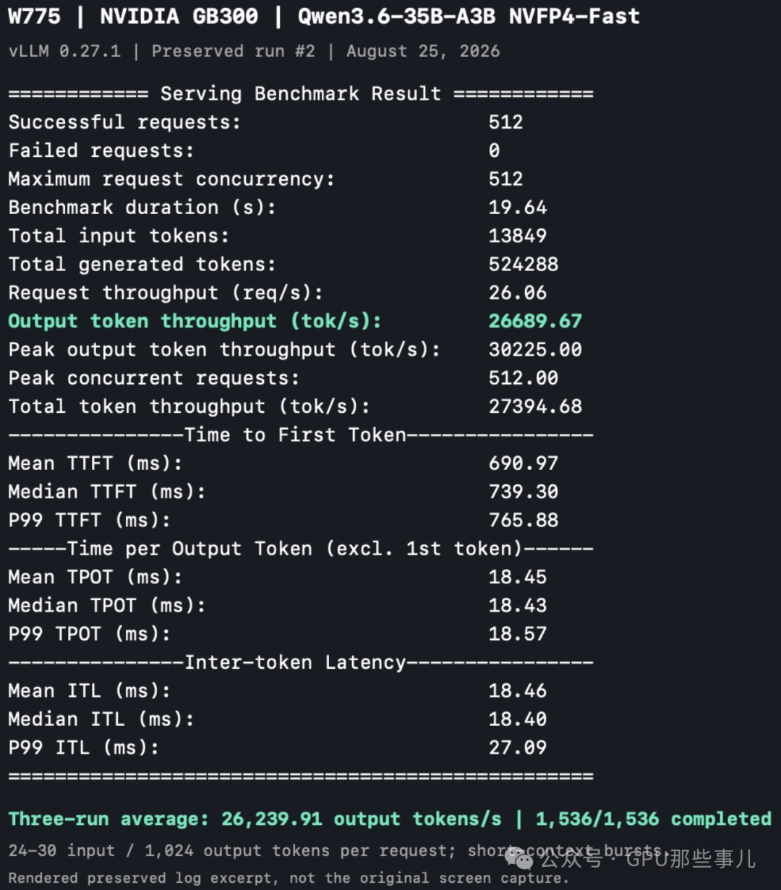The height and width of the screenshot is (890, 781).
Task: Select the "Successful requests:" label
Action: pyautogui.click(x=124, y=121)
